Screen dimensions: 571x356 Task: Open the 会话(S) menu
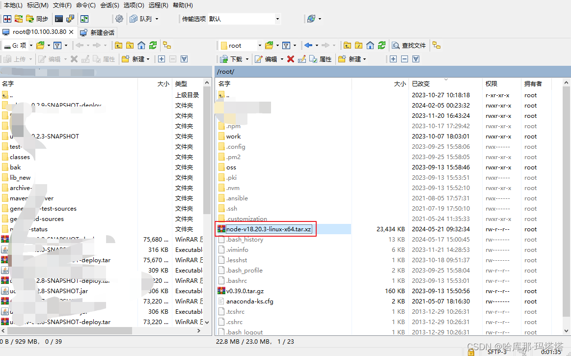point(109,5)
